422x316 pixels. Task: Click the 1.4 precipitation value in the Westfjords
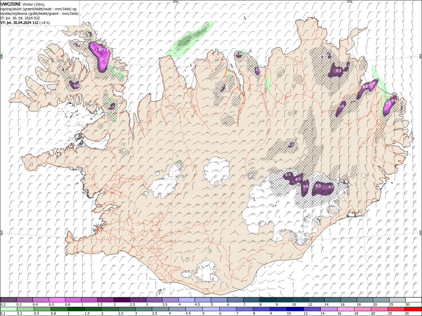[98, 49]
